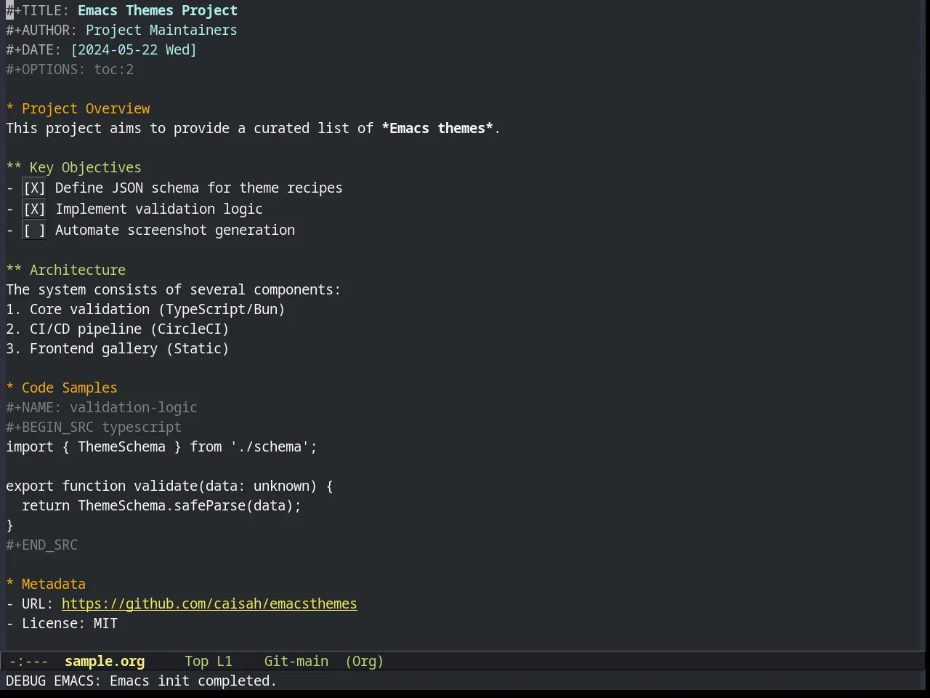
Task: Toggle the 'Define JSON schema' checkbox
Action: 34,188
